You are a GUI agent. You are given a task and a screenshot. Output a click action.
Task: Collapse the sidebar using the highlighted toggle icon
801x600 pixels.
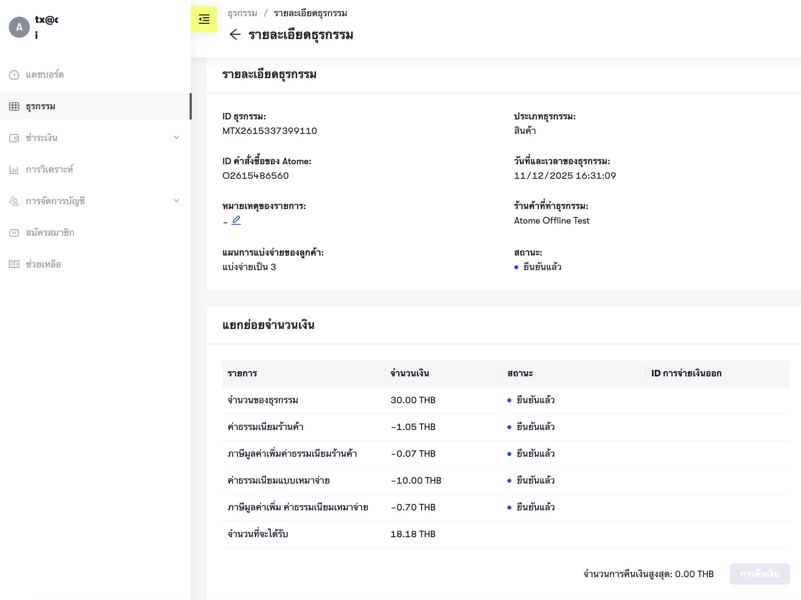click(x=204, y=19)
